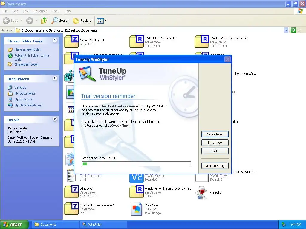Image resolution: width=306 pixels, height=229 pixels.
Task: Click the system tray icon
Action: coord(284,225)
